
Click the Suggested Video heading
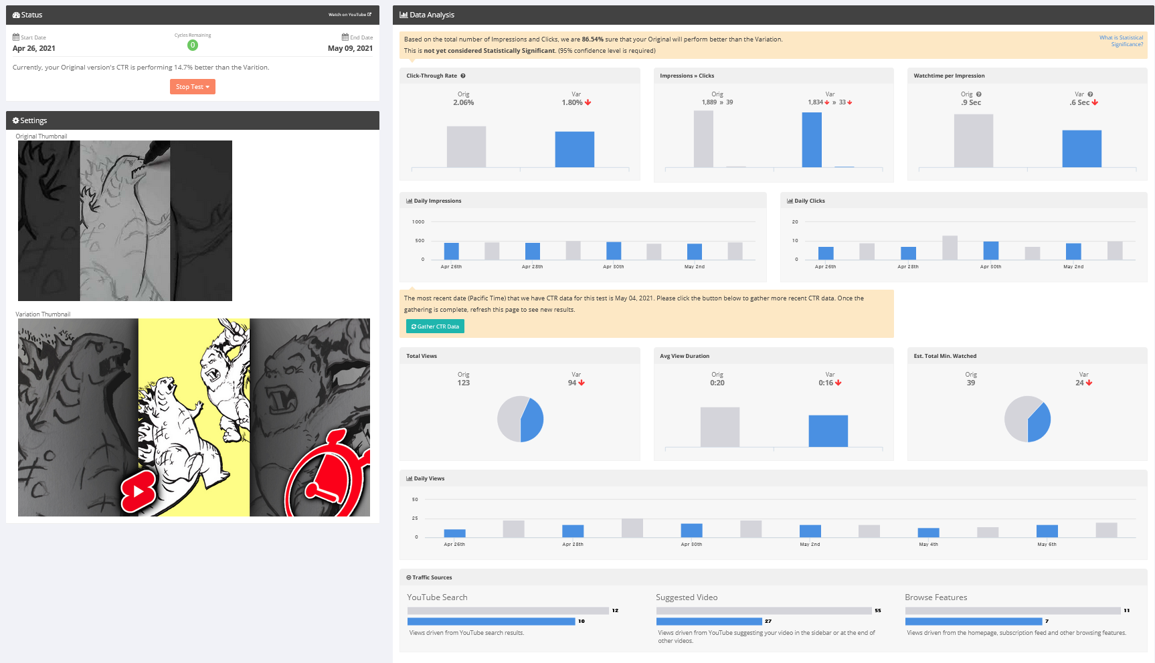click(687, 597)
